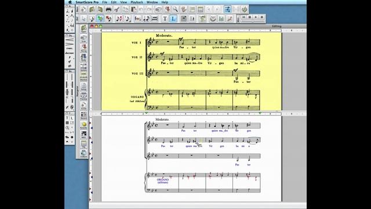Screen dimensions: 371x209
Task: Click 'Moderato.' in the yellow scanned score
Action: (164, 35)
